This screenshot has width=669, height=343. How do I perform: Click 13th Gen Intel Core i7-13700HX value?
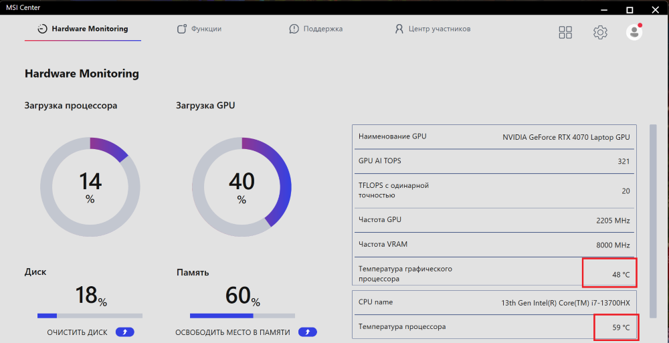565,304
